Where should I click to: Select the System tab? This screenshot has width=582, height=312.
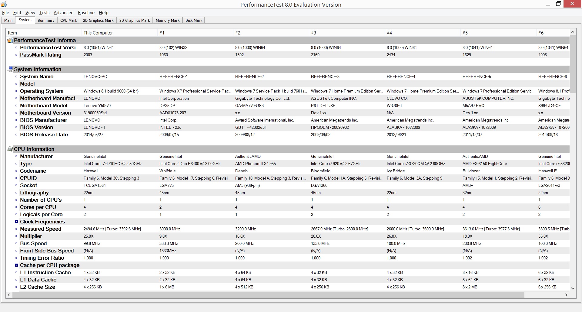click(25, 20)
